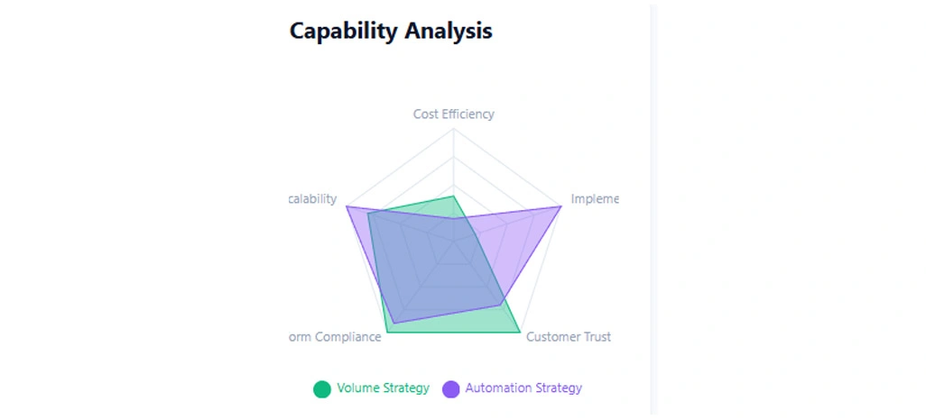Click Volume Strategy's Scalability data point
This screenshot has width=926, height=420.
coord(368,214)
